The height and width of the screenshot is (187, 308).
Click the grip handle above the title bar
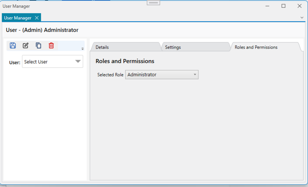click(x=154, y=3)
